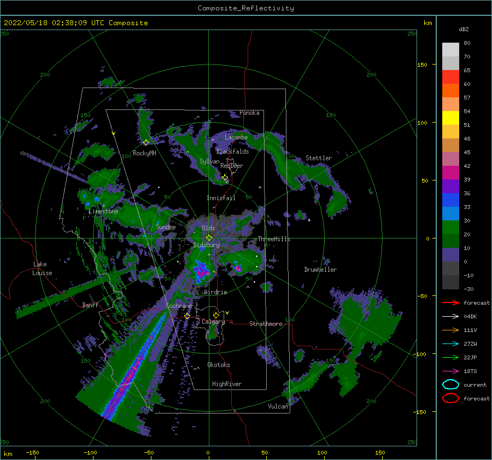The image size is (492, 460).
Task: Click the red forecast arrow legend icon
Action: 450,302
